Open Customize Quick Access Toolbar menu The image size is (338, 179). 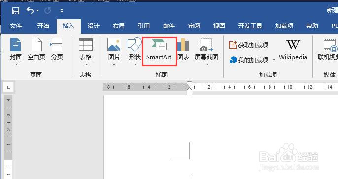coord(62,10)
